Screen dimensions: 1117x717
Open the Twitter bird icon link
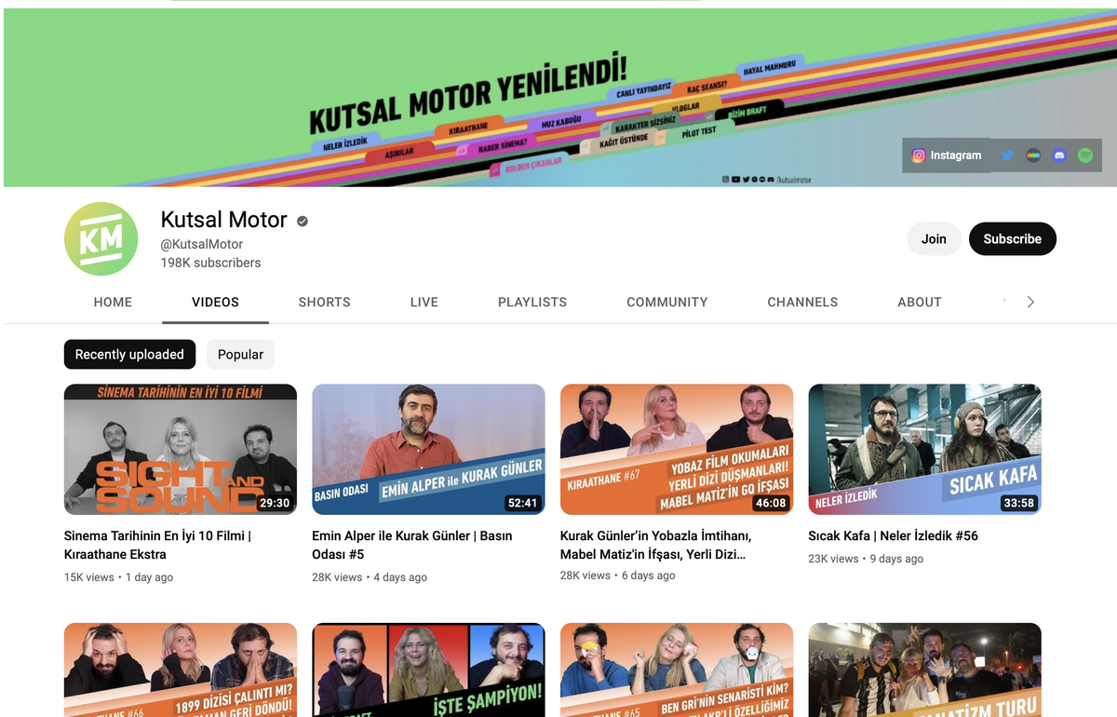click(x=1007, y=156)
